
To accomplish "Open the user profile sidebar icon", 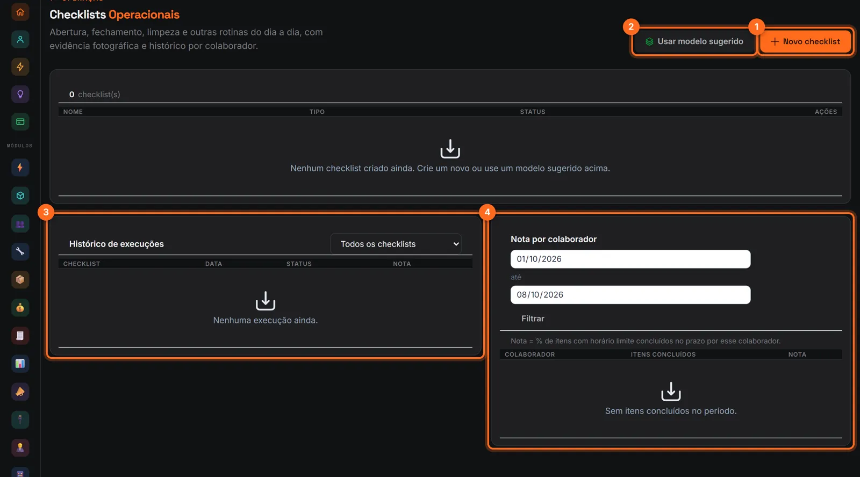I will [x=20, y=39].
